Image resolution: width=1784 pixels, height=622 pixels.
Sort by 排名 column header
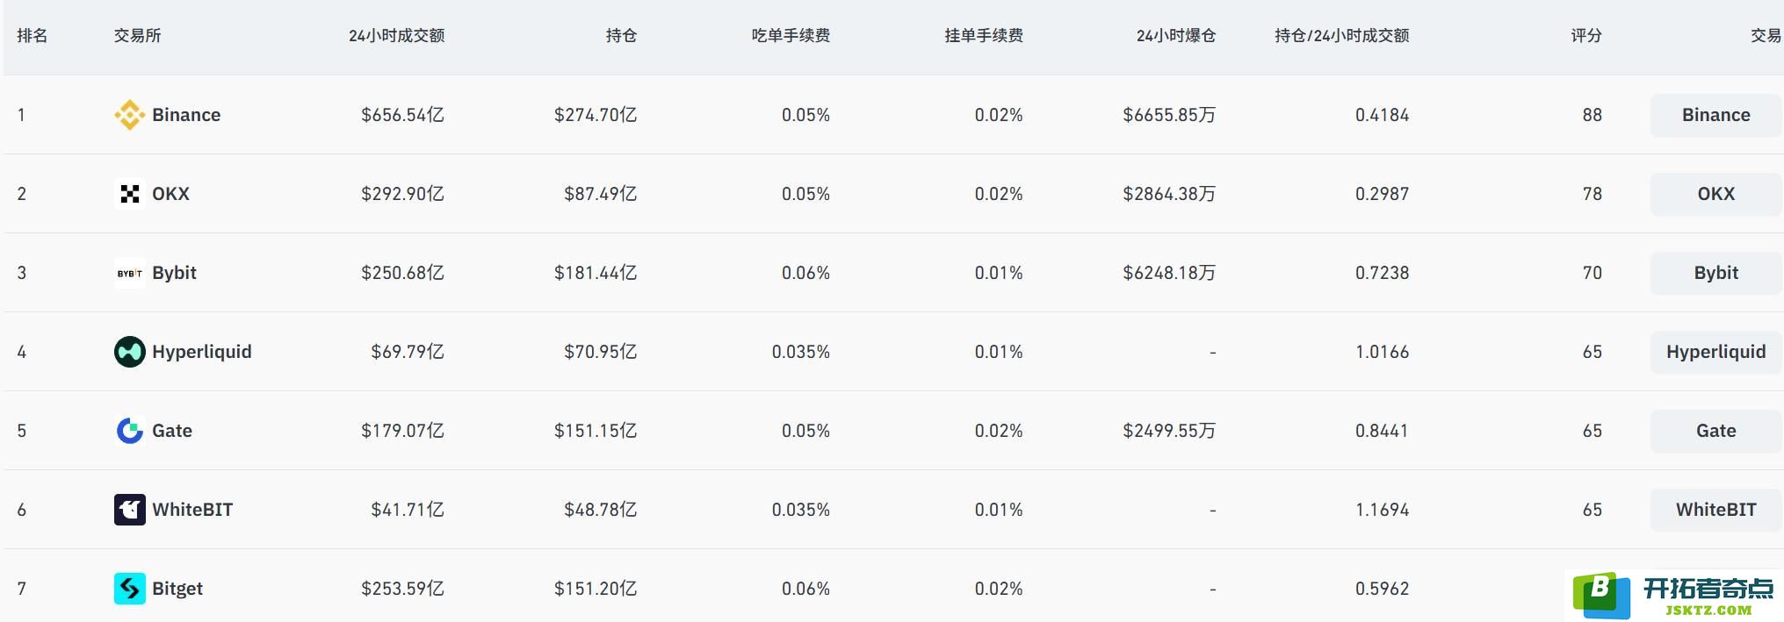[33, 36]
